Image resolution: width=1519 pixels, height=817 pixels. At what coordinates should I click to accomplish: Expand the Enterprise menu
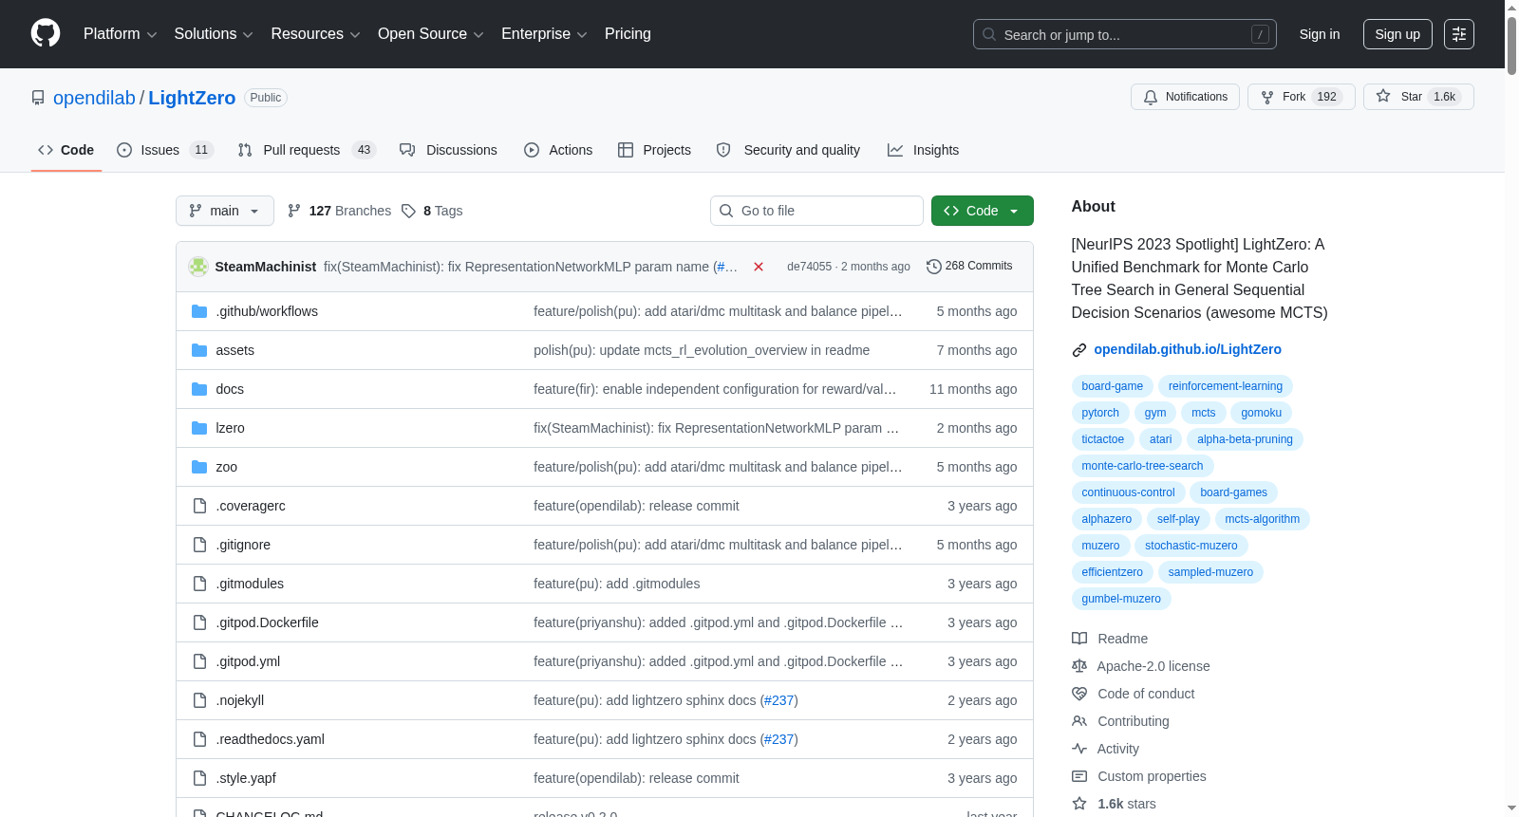(544, 34)
